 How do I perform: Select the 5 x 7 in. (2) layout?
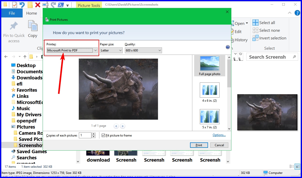(210, 119)
